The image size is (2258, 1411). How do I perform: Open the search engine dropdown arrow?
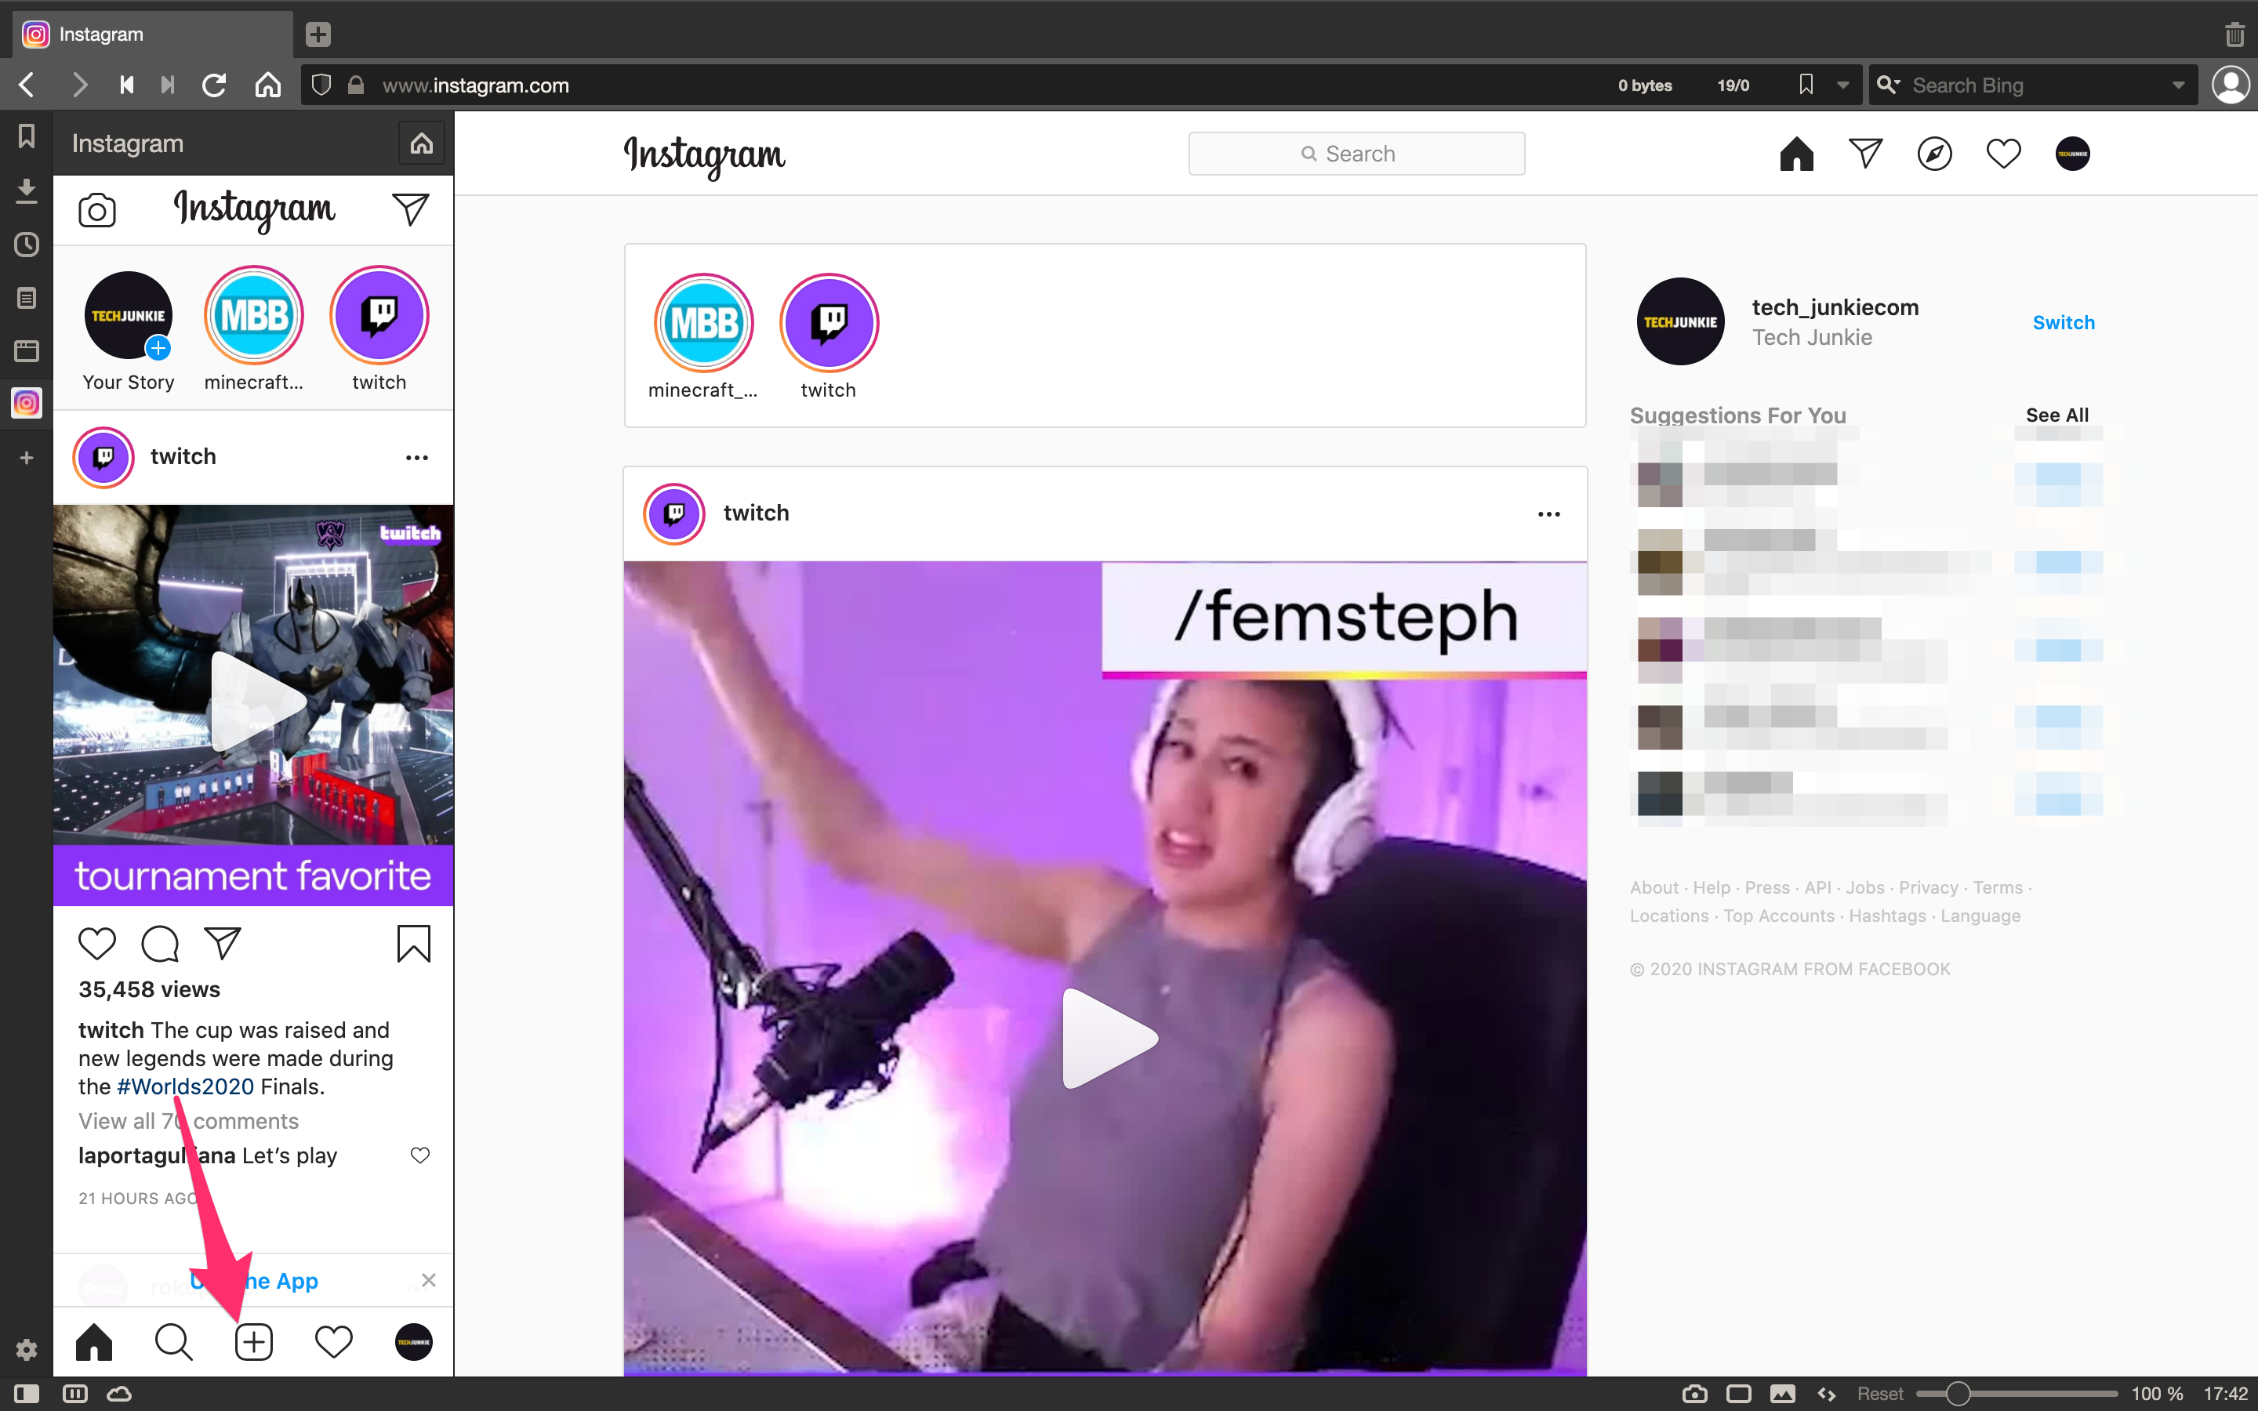(2179, 86)
